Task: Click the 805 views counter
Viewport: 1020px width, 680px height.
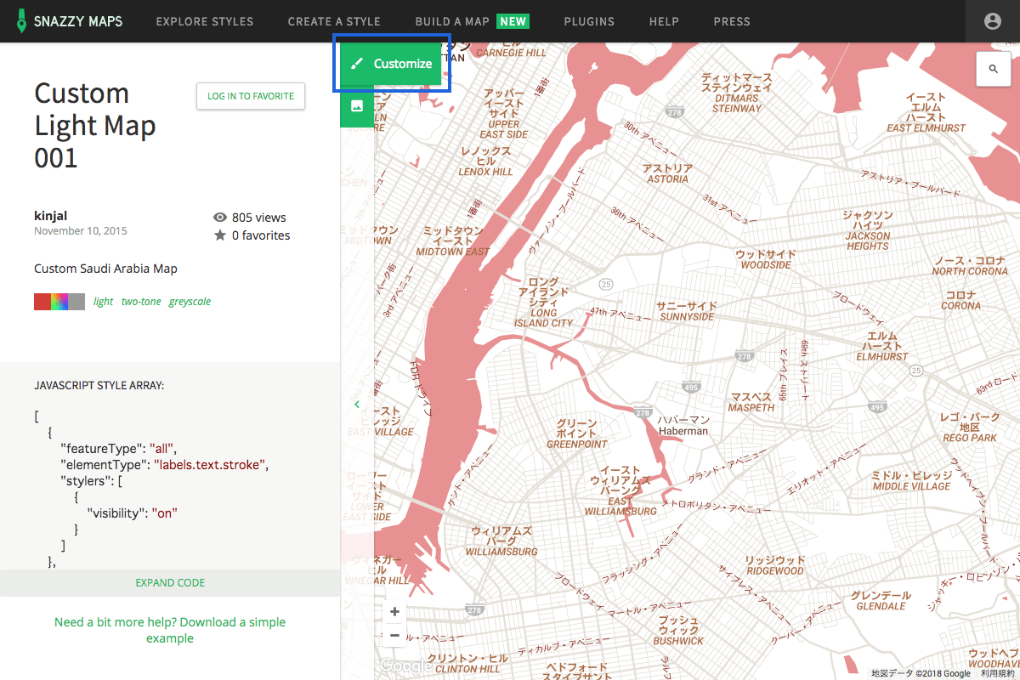Action: click(249, 218)
